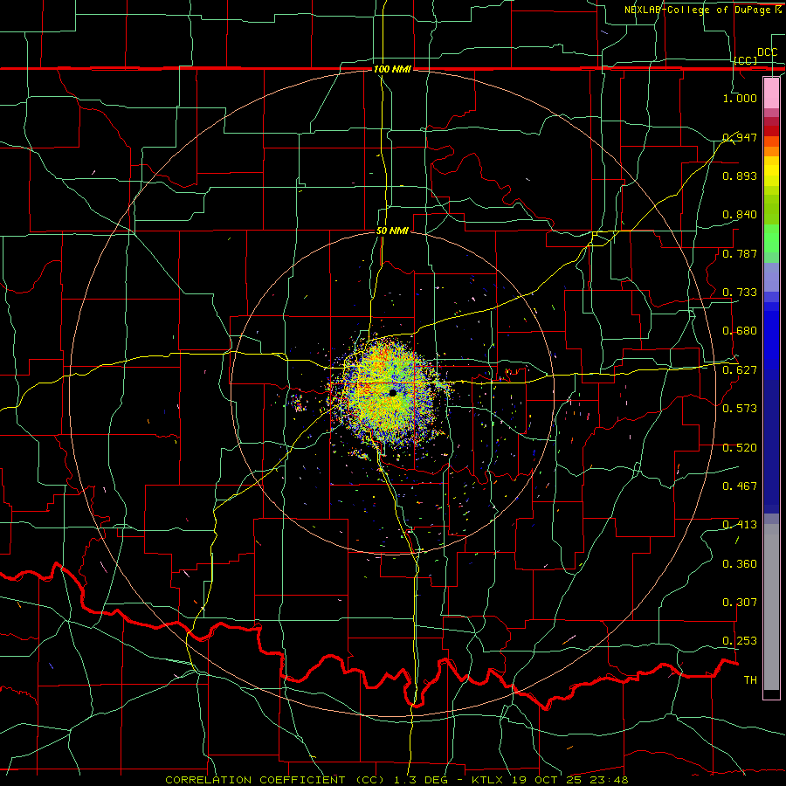Viewport: 786px width, 786px height.
Task: Click the 0.520 value on color scale
Action: pos(740,448)
